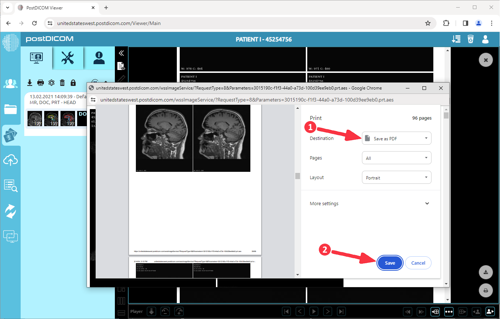
Task: Open the folders panel from the sidebar
Action: coord(10,109)
